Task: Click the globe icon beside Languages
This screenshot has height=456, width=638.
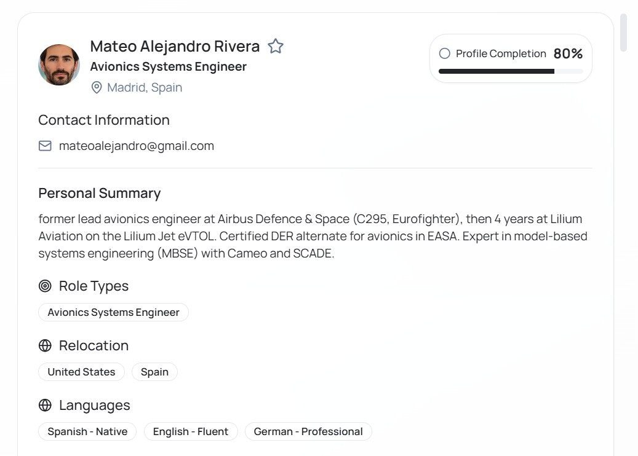Action: point(45,405)
